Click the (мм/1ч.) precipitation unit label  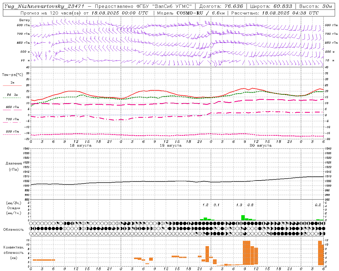coord(14,213)
